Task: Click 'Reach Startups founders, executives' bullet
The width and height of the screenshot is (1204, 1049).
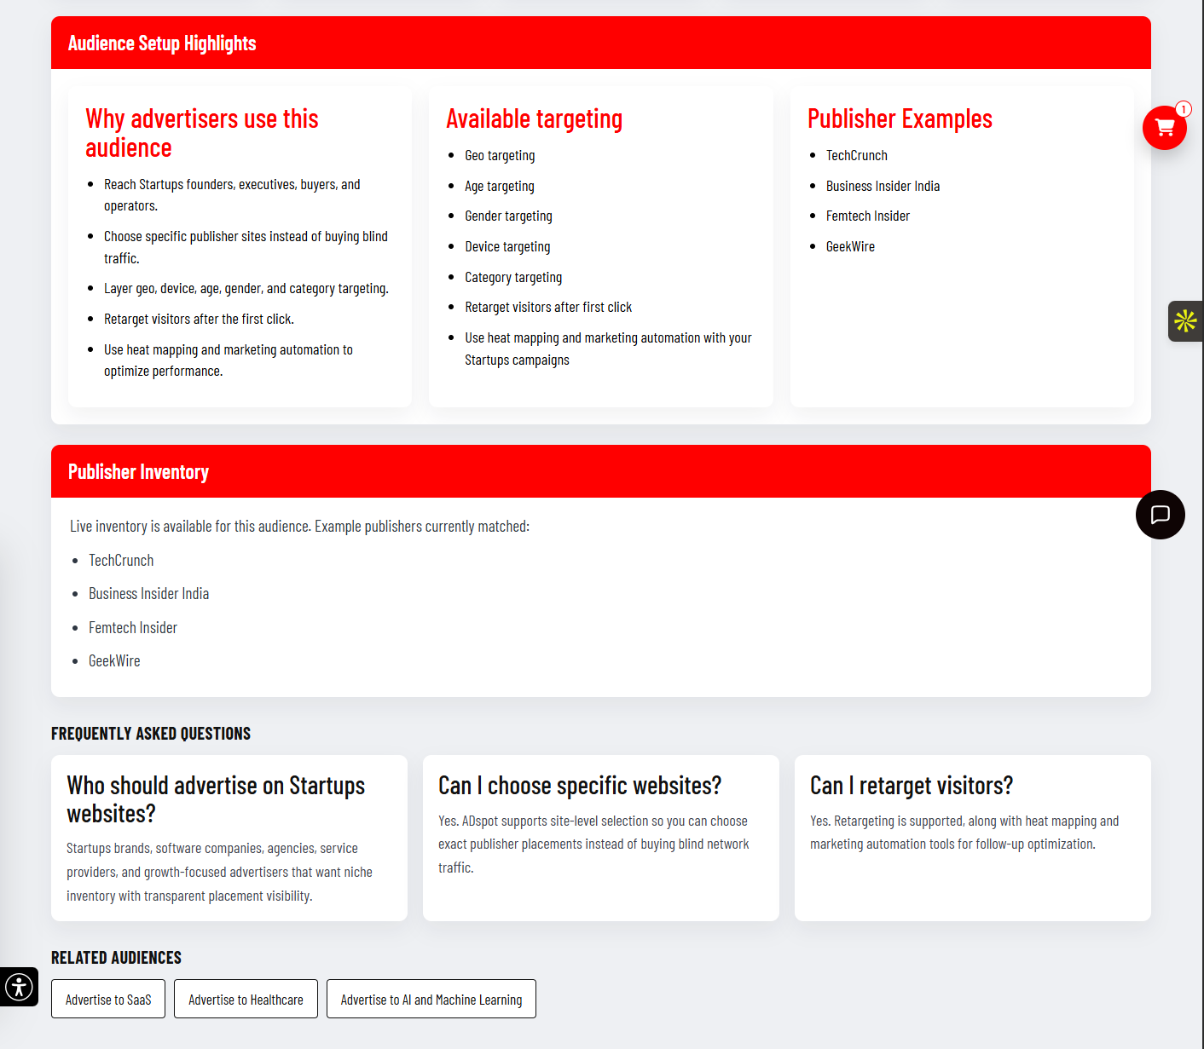Action: (232, 195)
